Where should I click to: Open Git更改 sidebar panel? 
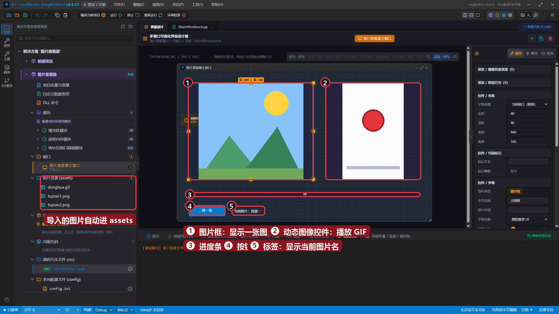7,83
